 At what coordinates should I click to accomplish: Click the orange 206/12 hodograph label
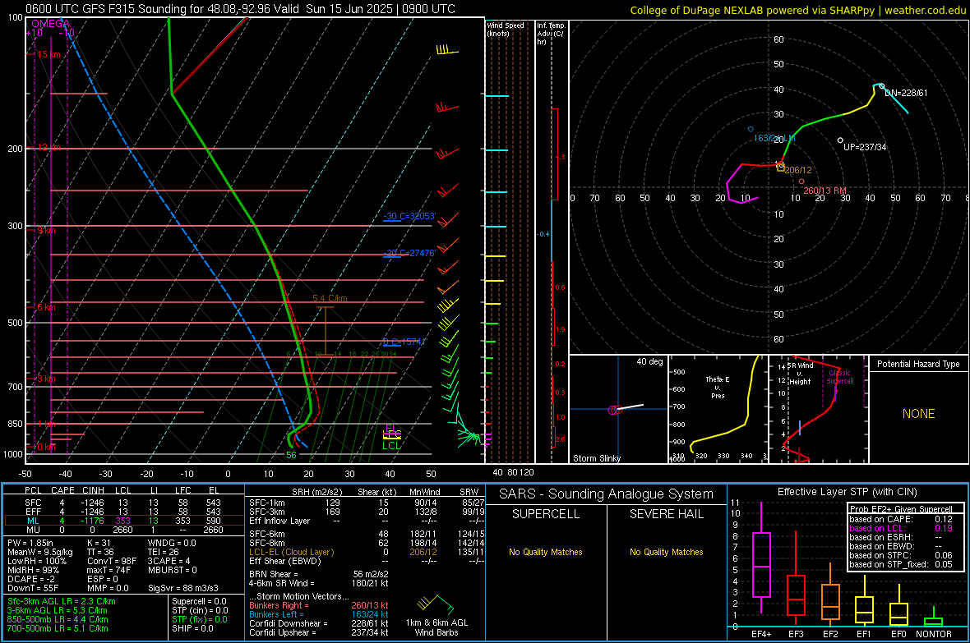click(x=798, y=170)
